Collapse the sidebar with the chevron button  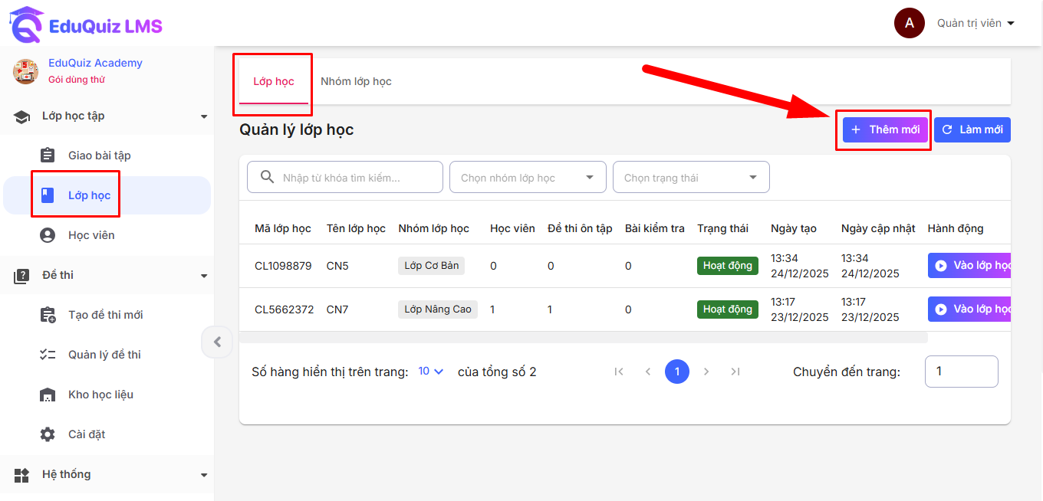coord(217,342)
